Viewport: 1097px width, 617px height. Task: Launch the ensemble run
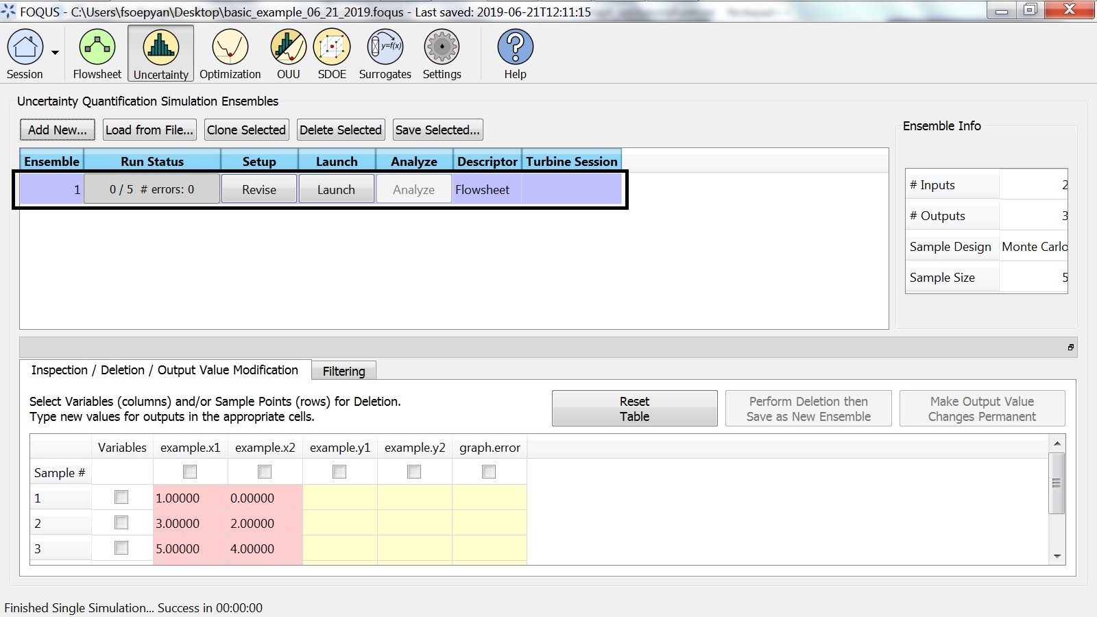tap(336, 189)
